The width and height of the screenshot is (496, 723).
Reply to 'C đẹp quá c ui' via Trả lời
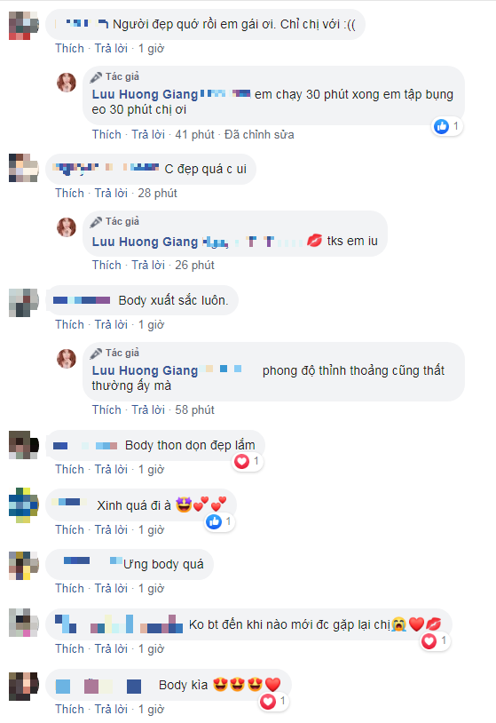pos(111,194)
